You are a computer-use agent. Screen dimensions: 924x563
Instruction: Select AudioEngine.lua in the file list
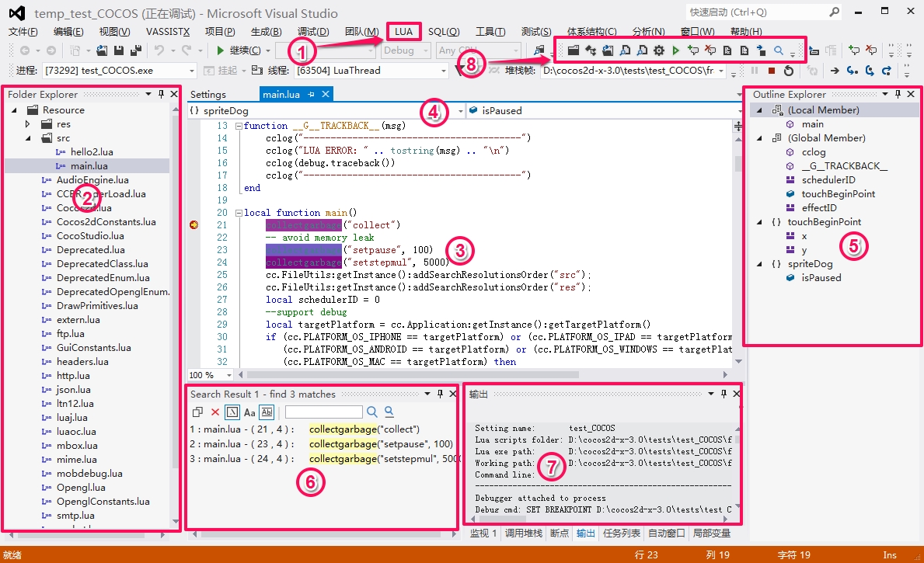click(92, 180)
